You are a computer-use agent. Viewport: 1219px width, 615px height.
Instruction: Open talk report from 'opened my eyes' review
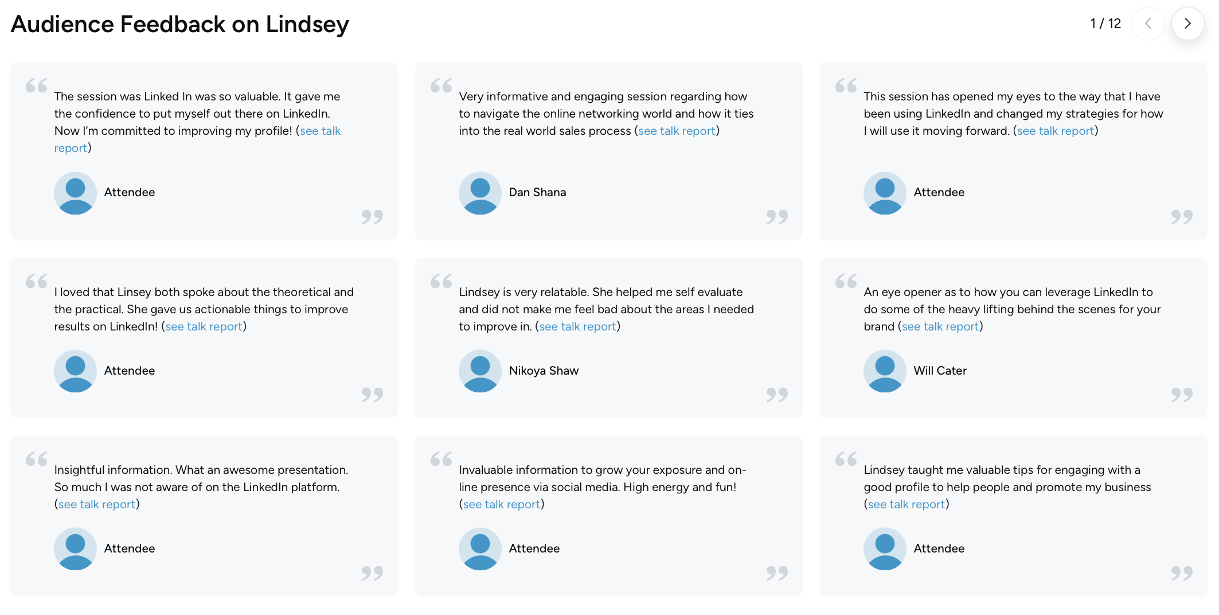pos(1056,131)
